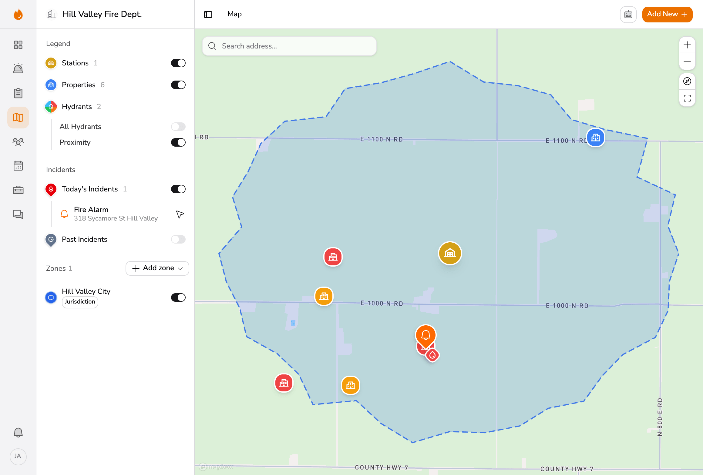Select the red hydrant droplet marker
Screen dimensions: 703x475
(432, 355)
